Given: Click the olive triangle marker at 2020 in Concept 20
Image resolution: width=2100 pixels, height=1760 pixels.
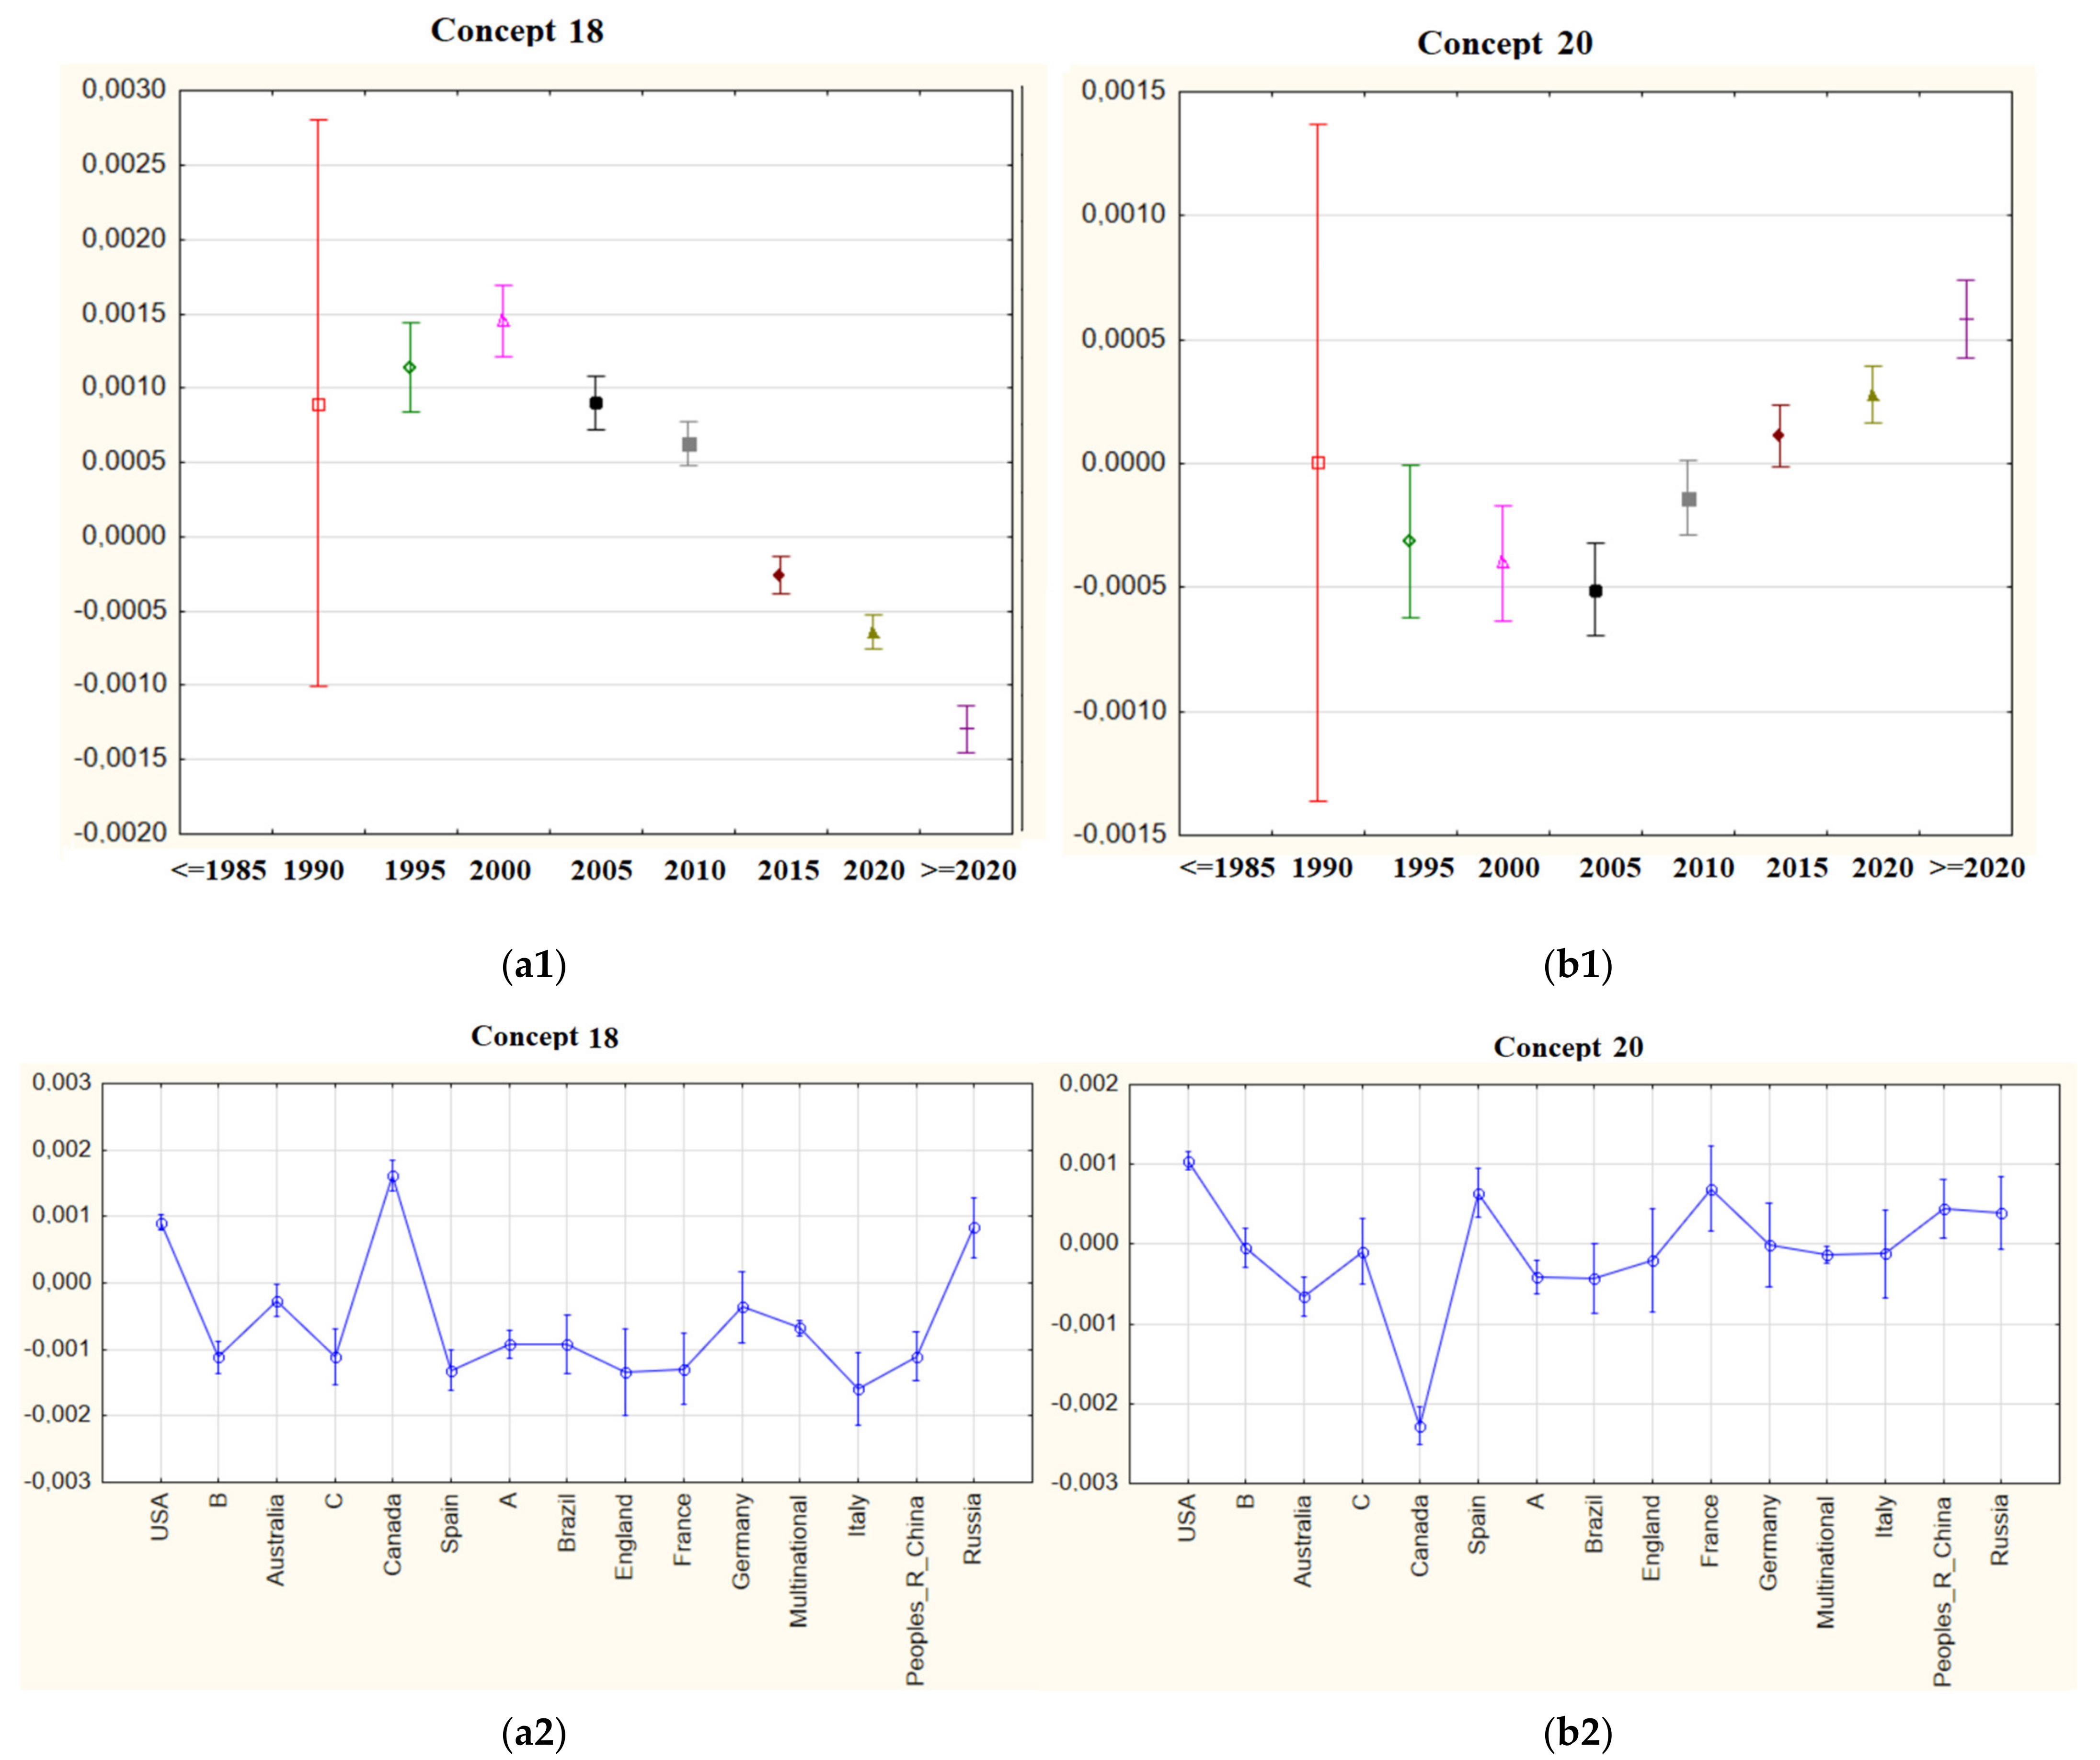Looking at the screenshot, I should 1873,396.
